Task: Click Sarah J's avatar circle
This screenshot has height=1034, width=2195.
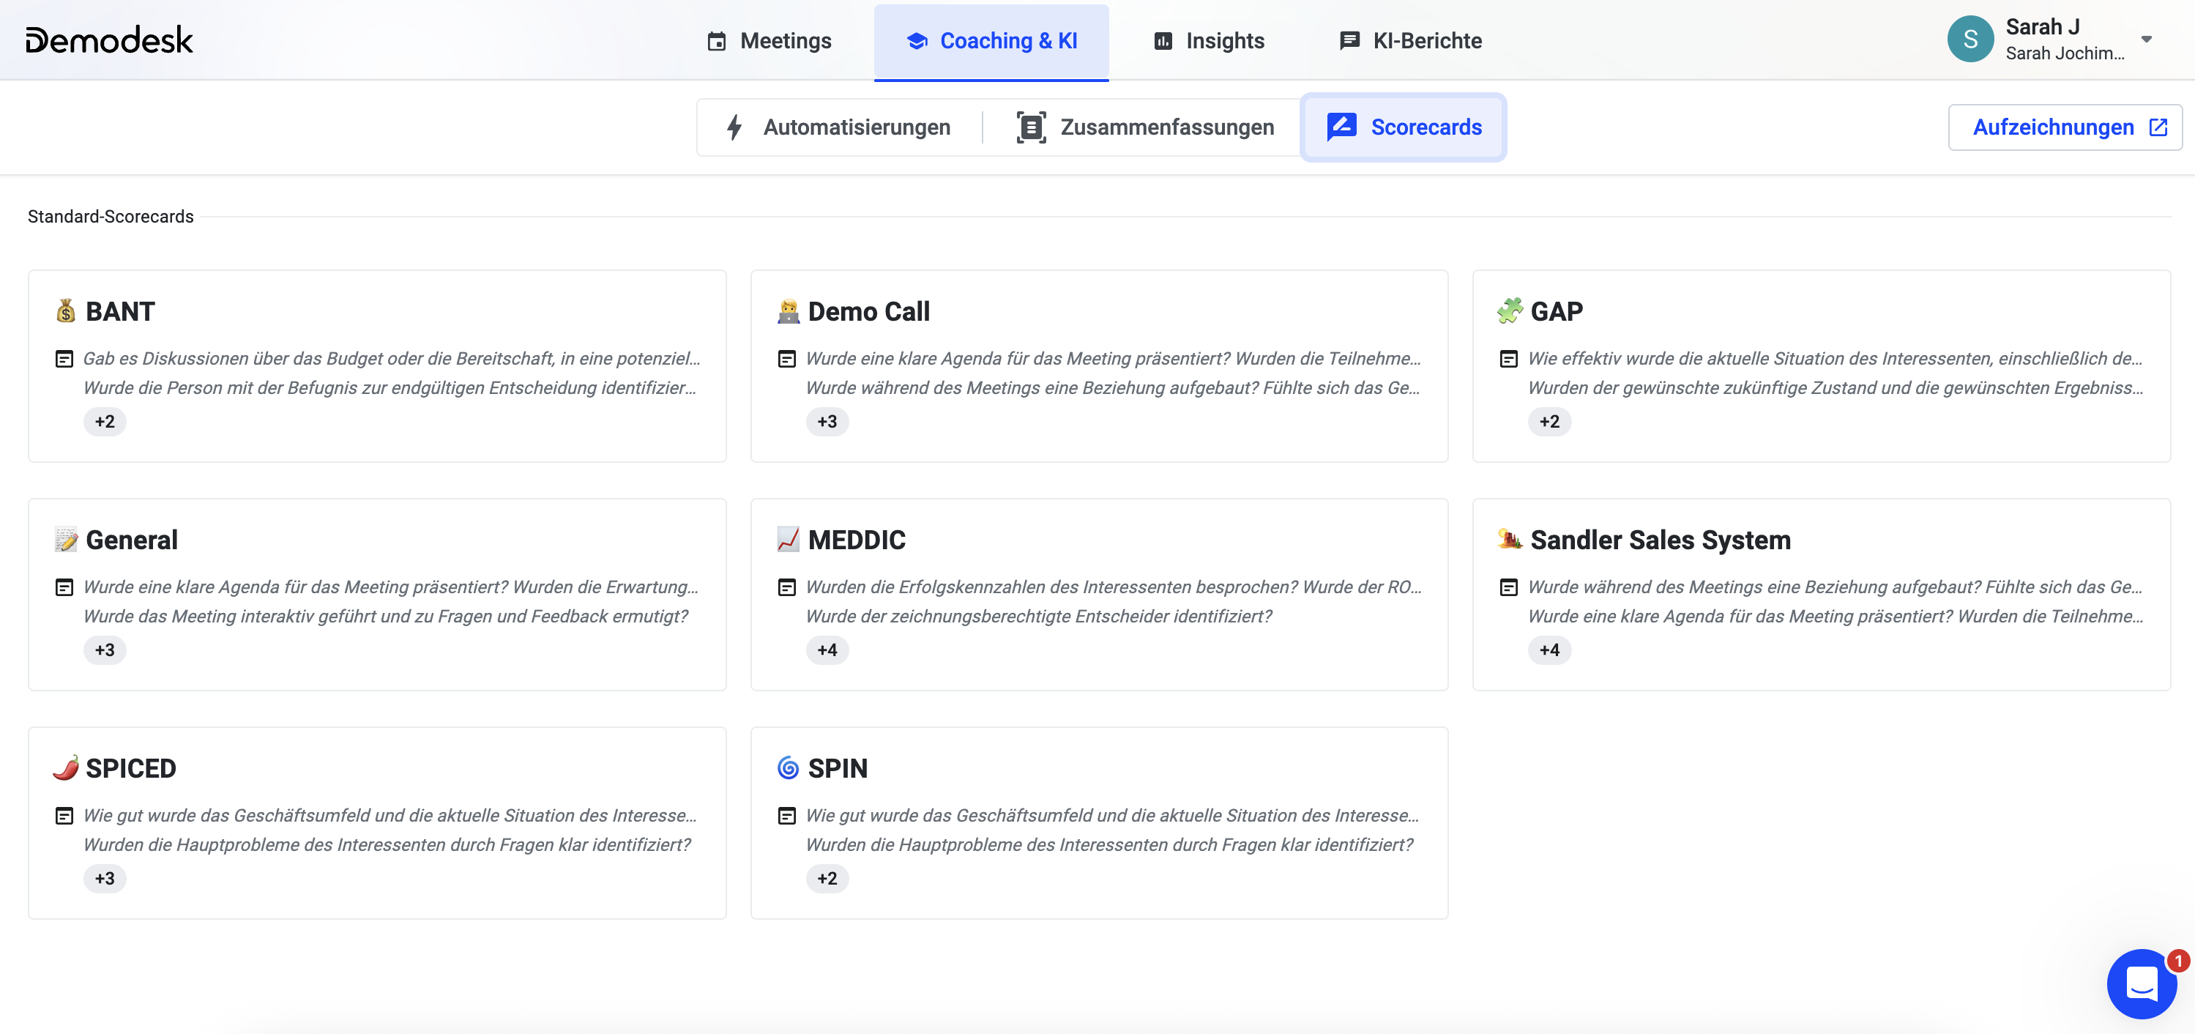Action: (x=1970, y=40)
